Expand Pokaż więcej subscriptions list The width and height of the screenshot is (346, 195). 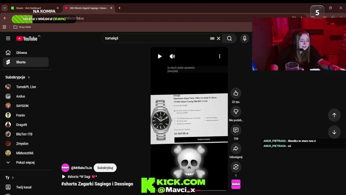click(x=26, y=162)
